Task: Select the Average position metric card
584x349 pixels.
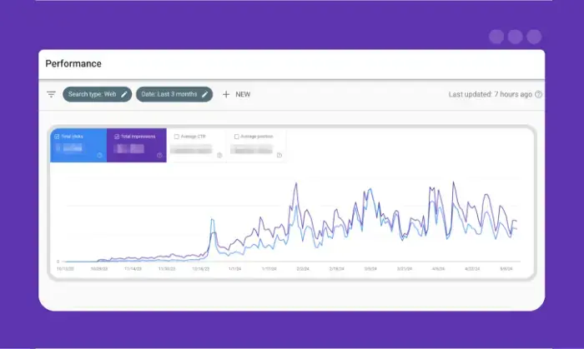Action: (x=257, y=146)
